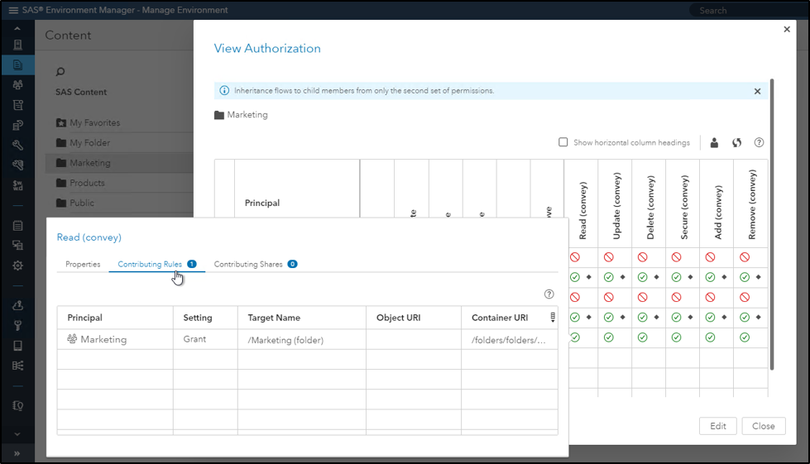Image resolution: width=810 pixels, height=464 pixels.
Task: Click the help icon above Contributing Rules table
Action: [549, 294]
